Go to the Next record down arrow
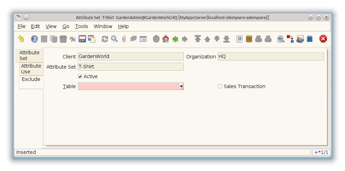Viewport: 345px width, 171px height. 217,39
